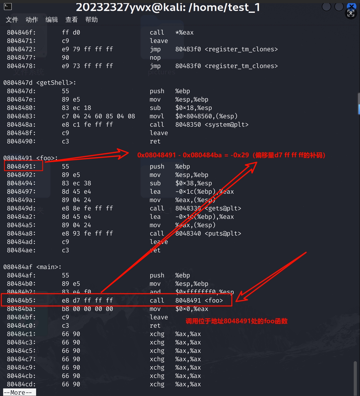Viewport: 360px width, 396px height.
Task: Open the 帮助 menu
Action: [92, 20]
